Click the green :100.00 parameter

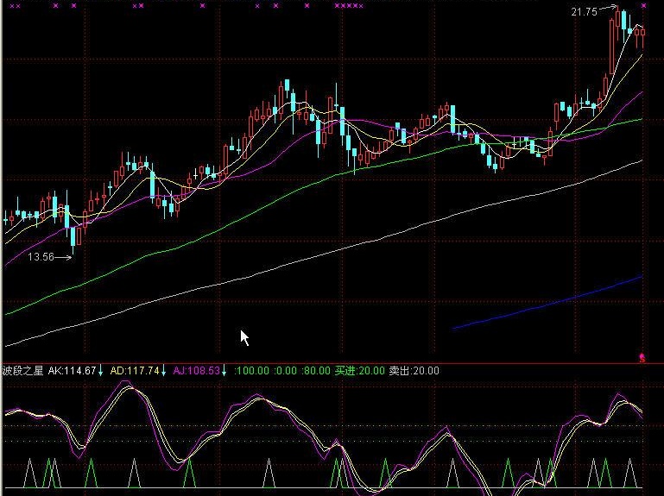click(x=251, y=371)
